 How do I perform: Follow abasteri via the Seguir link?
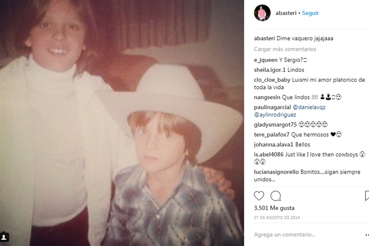(310, 13)
